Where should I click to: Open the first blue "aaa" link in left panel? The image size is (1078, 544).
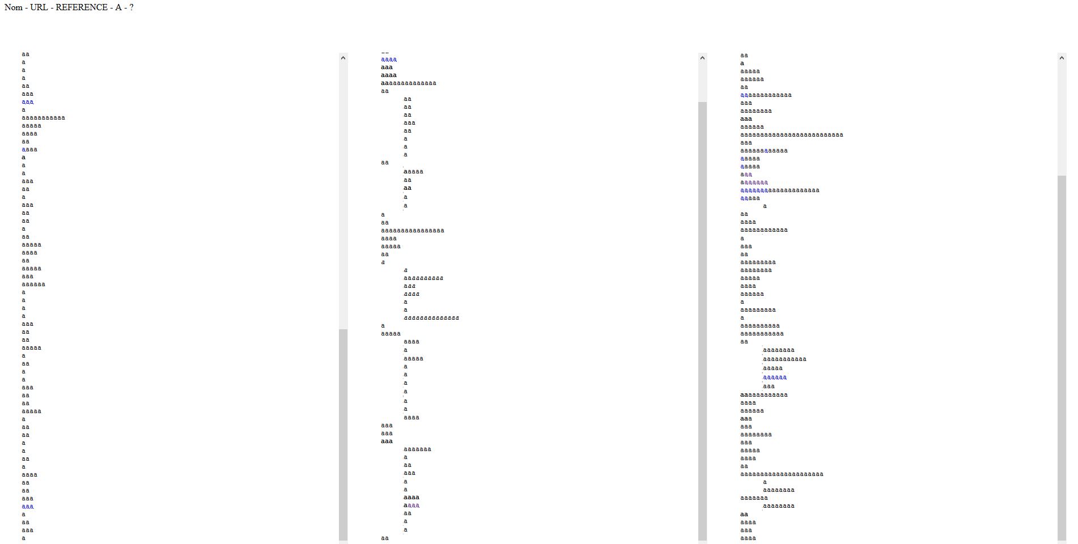[x=28, y=102]
